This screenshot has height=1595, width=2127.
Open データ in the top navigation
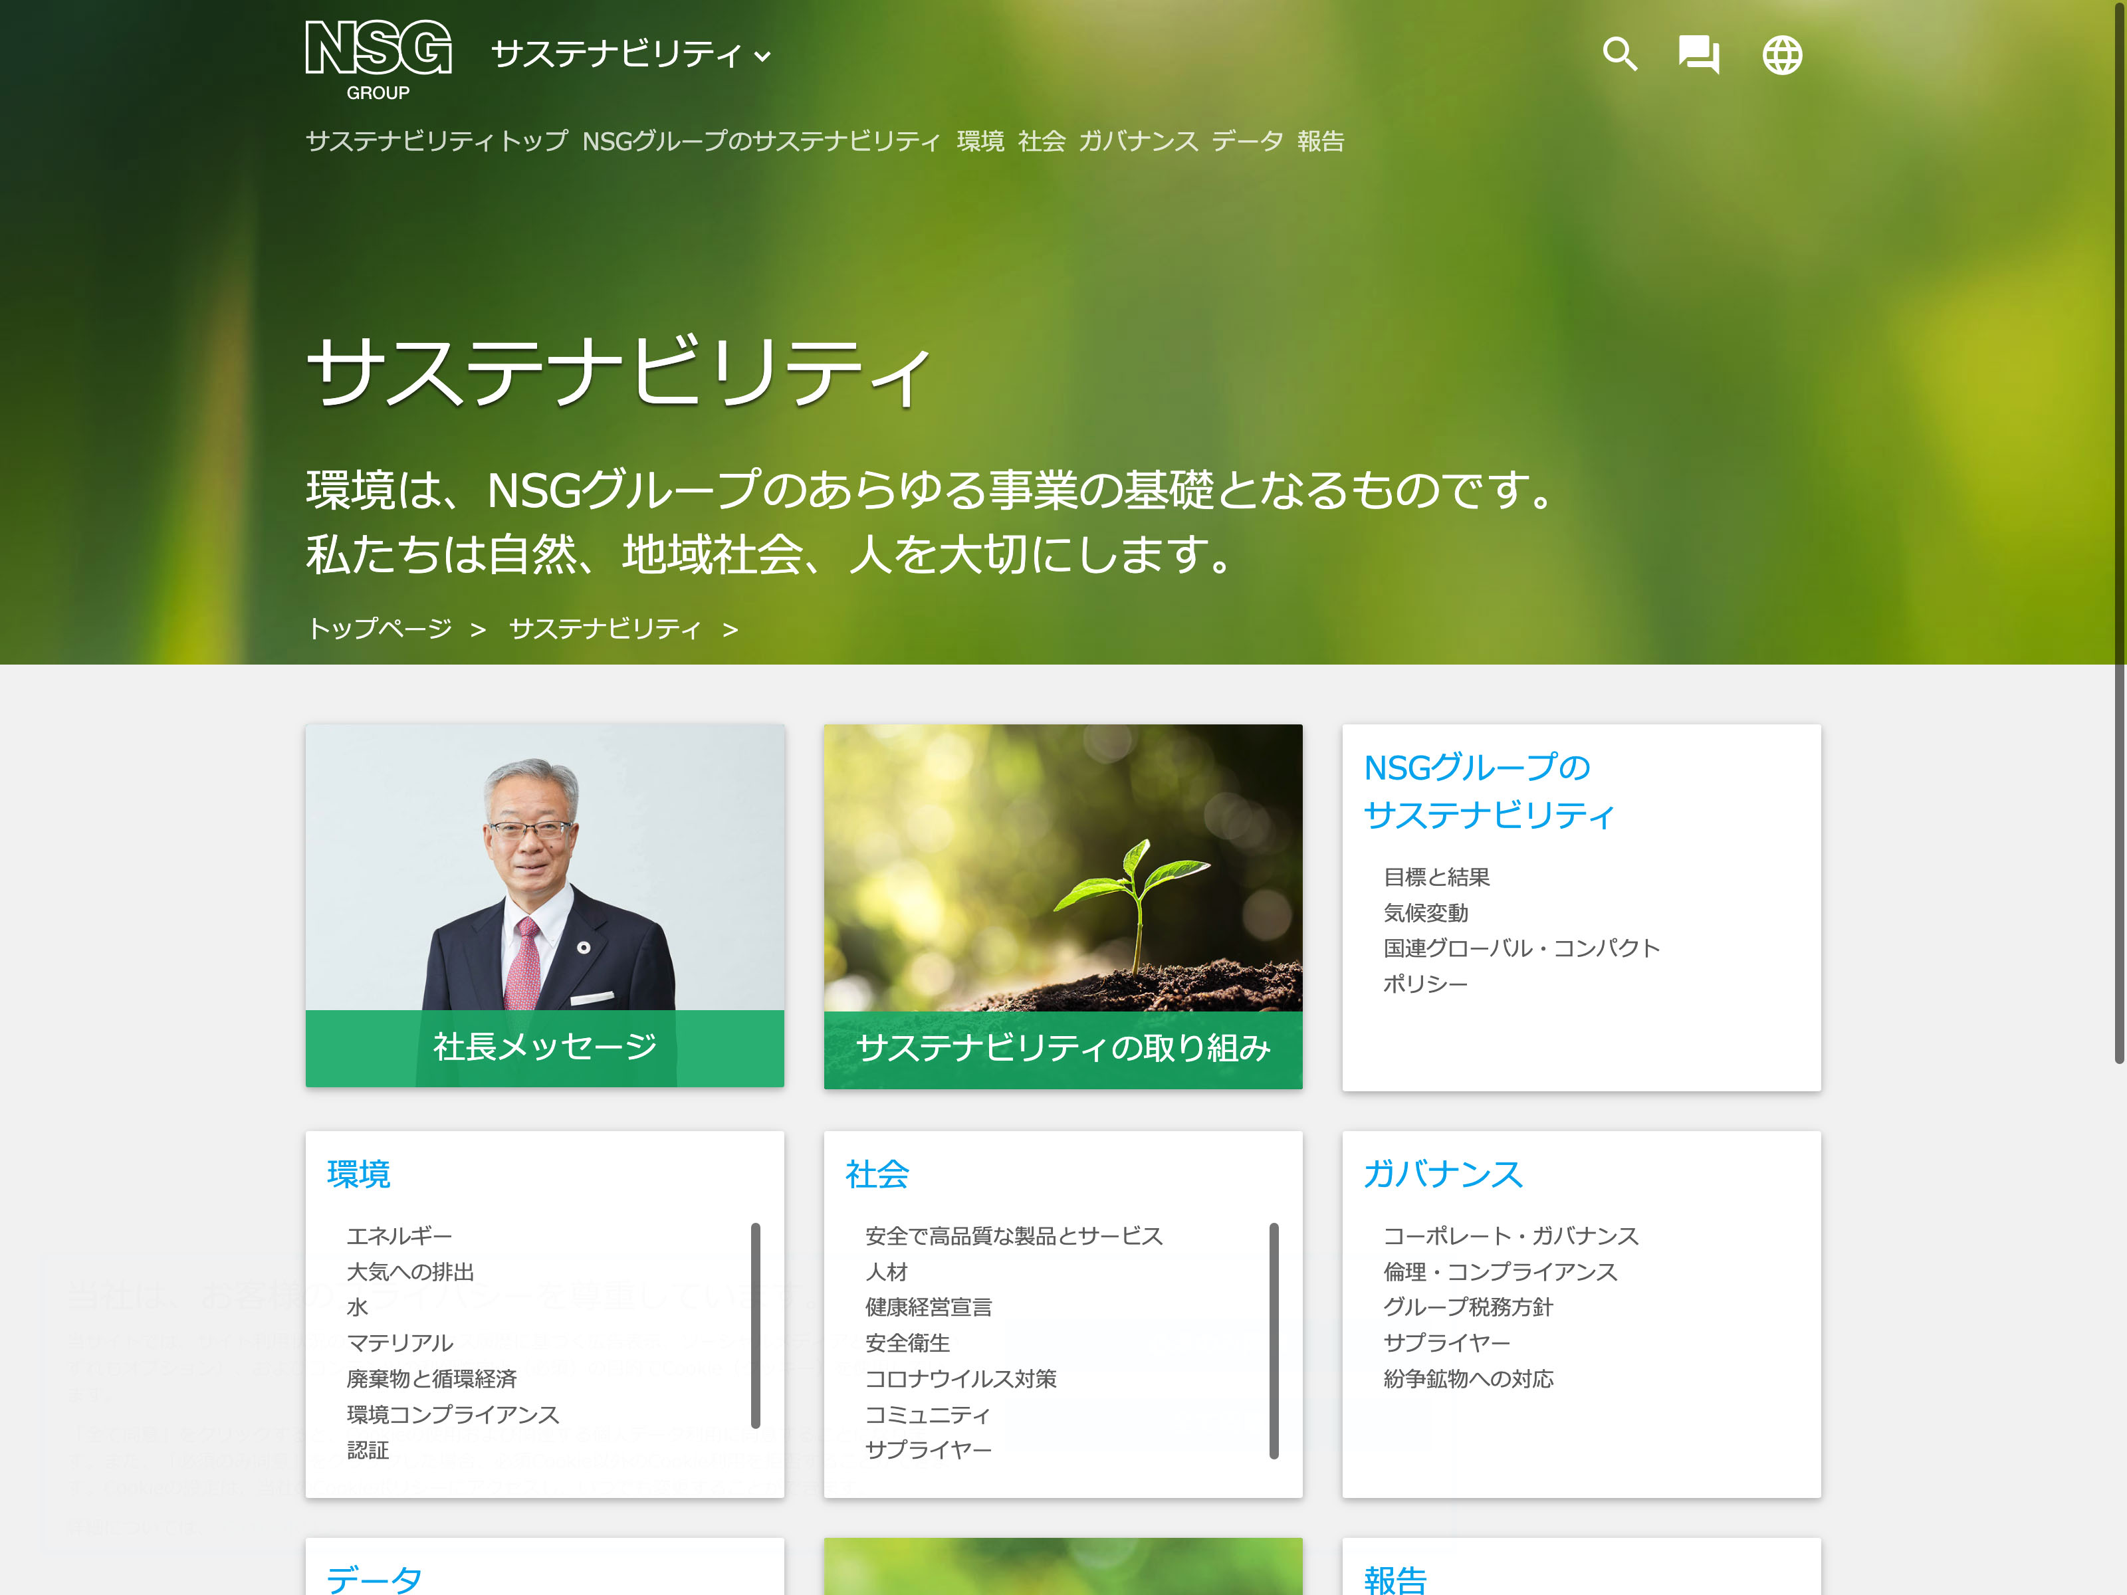(1247, 142)
